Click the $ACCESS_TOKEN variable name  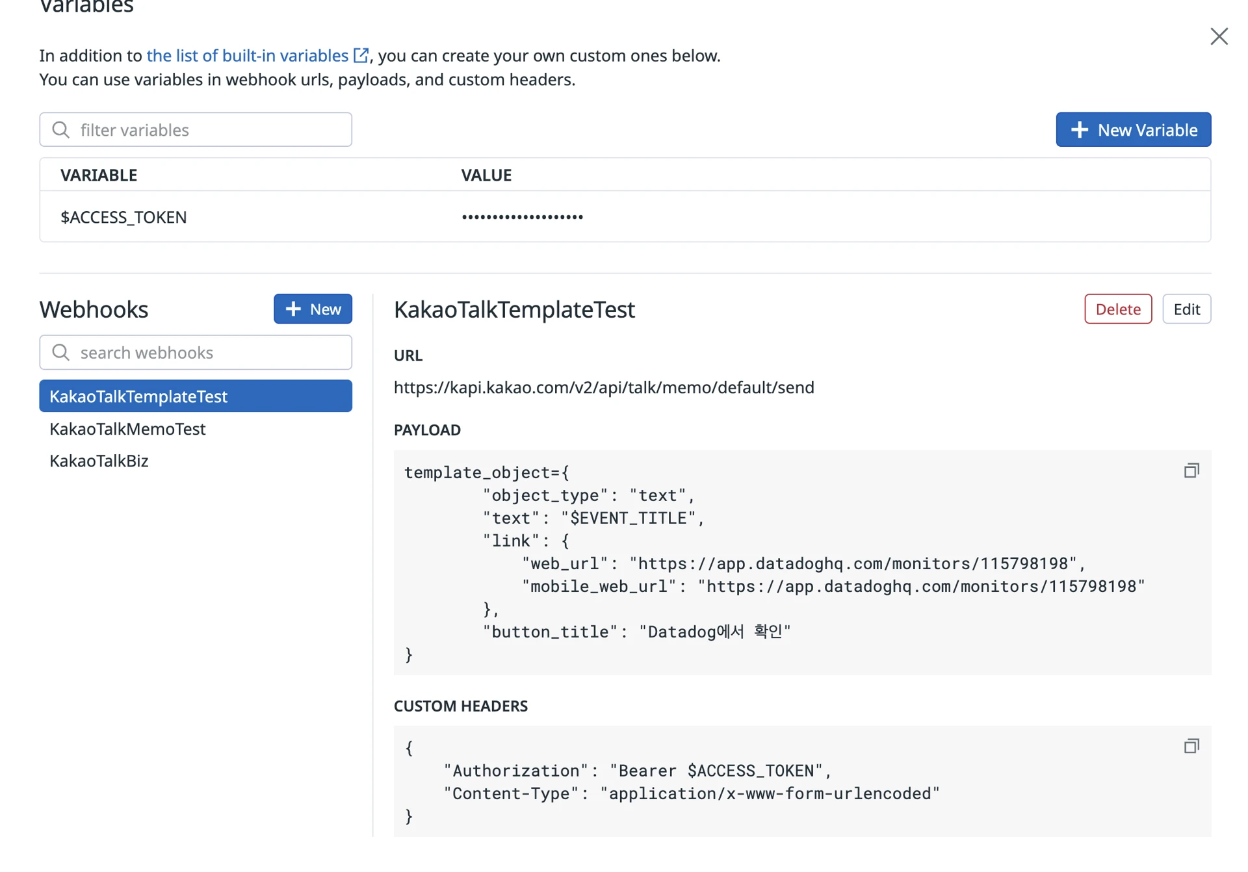click(x=123, y=217)
